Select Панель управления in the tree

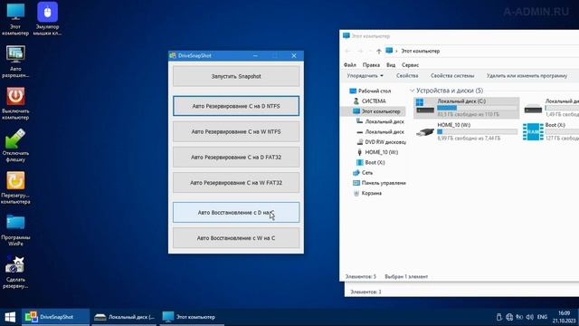384,183
